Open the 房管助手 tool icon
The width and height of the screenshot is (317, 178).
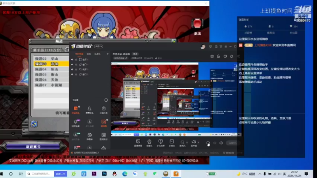coord(90,110)
